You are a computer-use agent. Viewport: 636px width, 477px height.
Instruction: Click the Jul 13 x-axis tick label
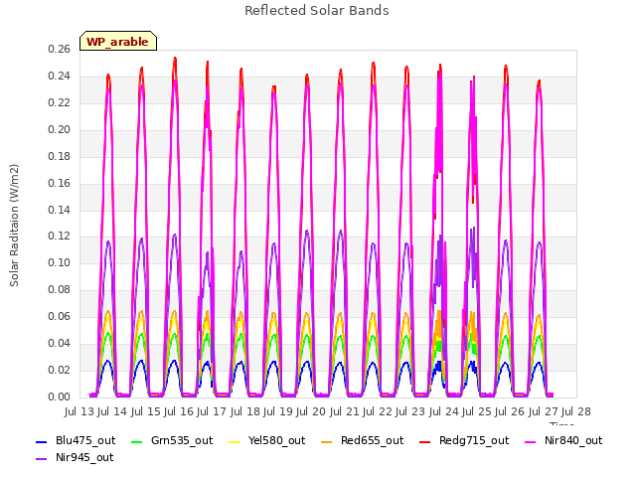click(79, 411)
